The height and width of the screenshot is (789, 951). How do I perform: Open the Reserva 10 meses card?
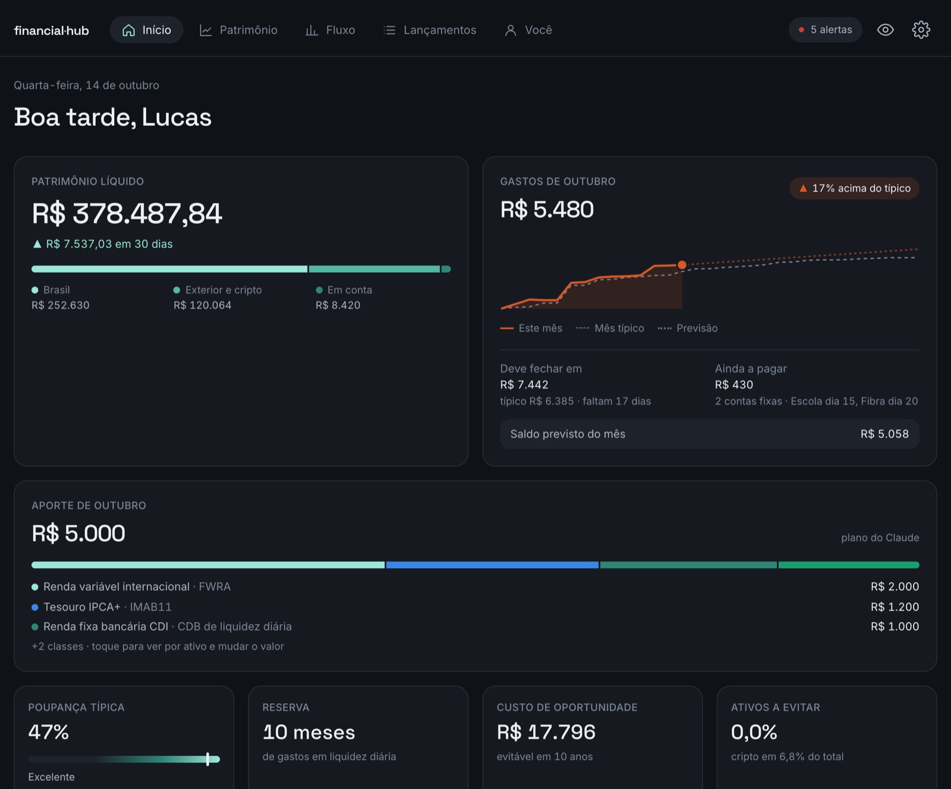pos(358,738)
